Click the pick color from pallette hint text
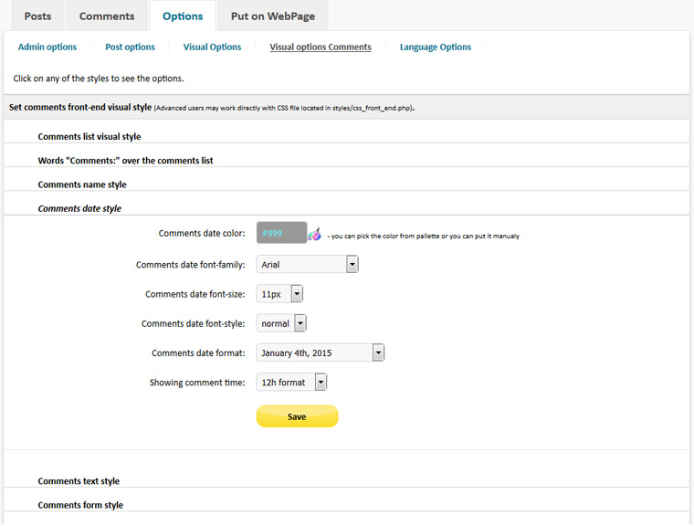 423,236
